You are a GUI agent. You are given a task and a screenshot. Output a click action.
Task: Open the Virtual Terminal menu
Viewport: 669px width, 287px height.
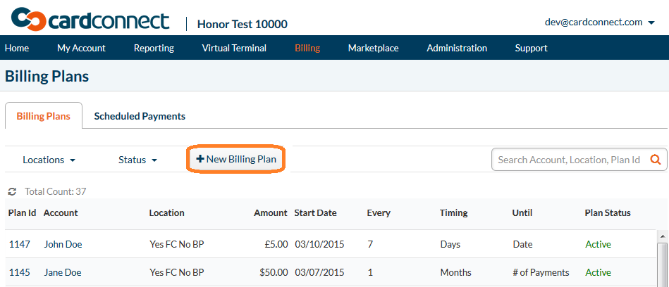234,48
